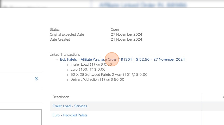The image size is (224, 125).
Task: Click the partially visible column header beside Description
Action: [x=223, y=97]
